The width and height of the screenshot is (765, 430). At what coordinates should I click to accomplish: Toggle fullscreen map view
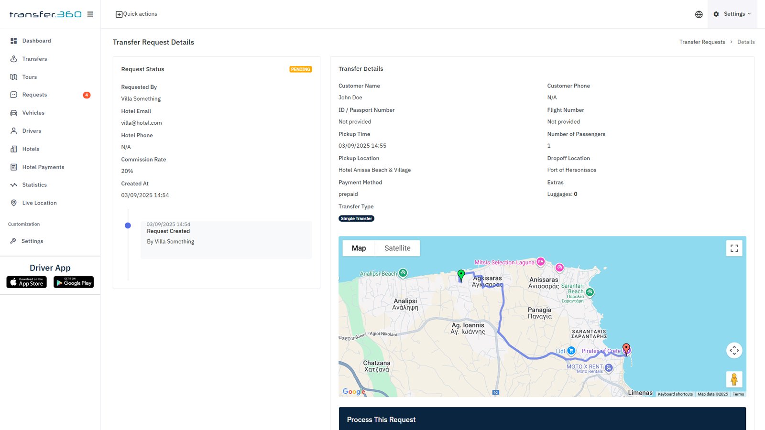(x=734, y=248)
